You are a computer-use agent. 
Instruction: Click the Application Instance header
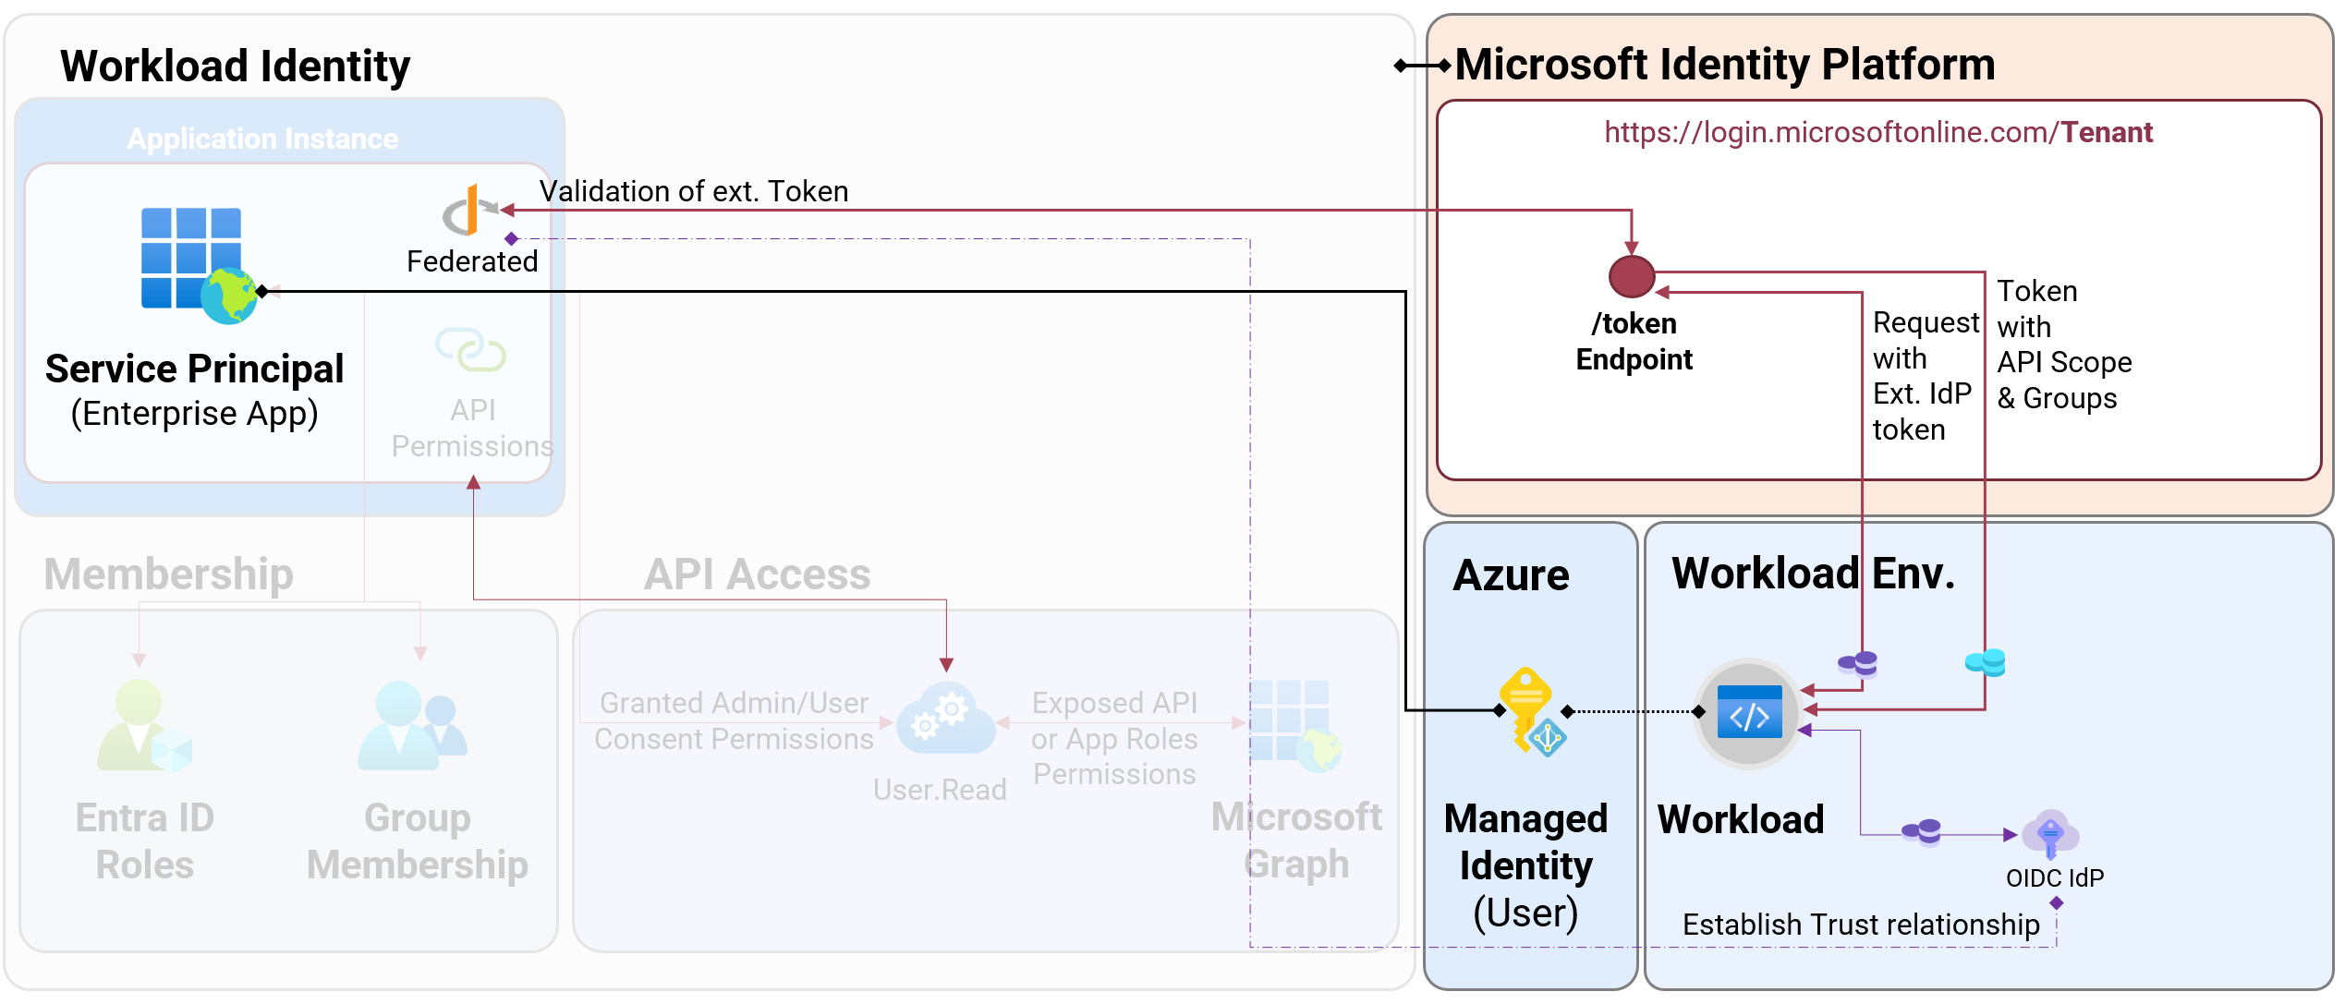(262, 139)
